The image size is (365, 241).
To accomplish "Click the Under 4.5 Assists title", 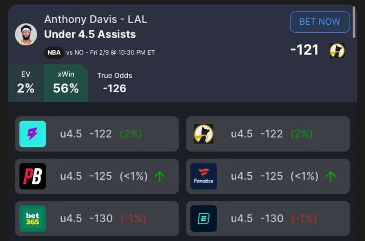I will [90, 34].
